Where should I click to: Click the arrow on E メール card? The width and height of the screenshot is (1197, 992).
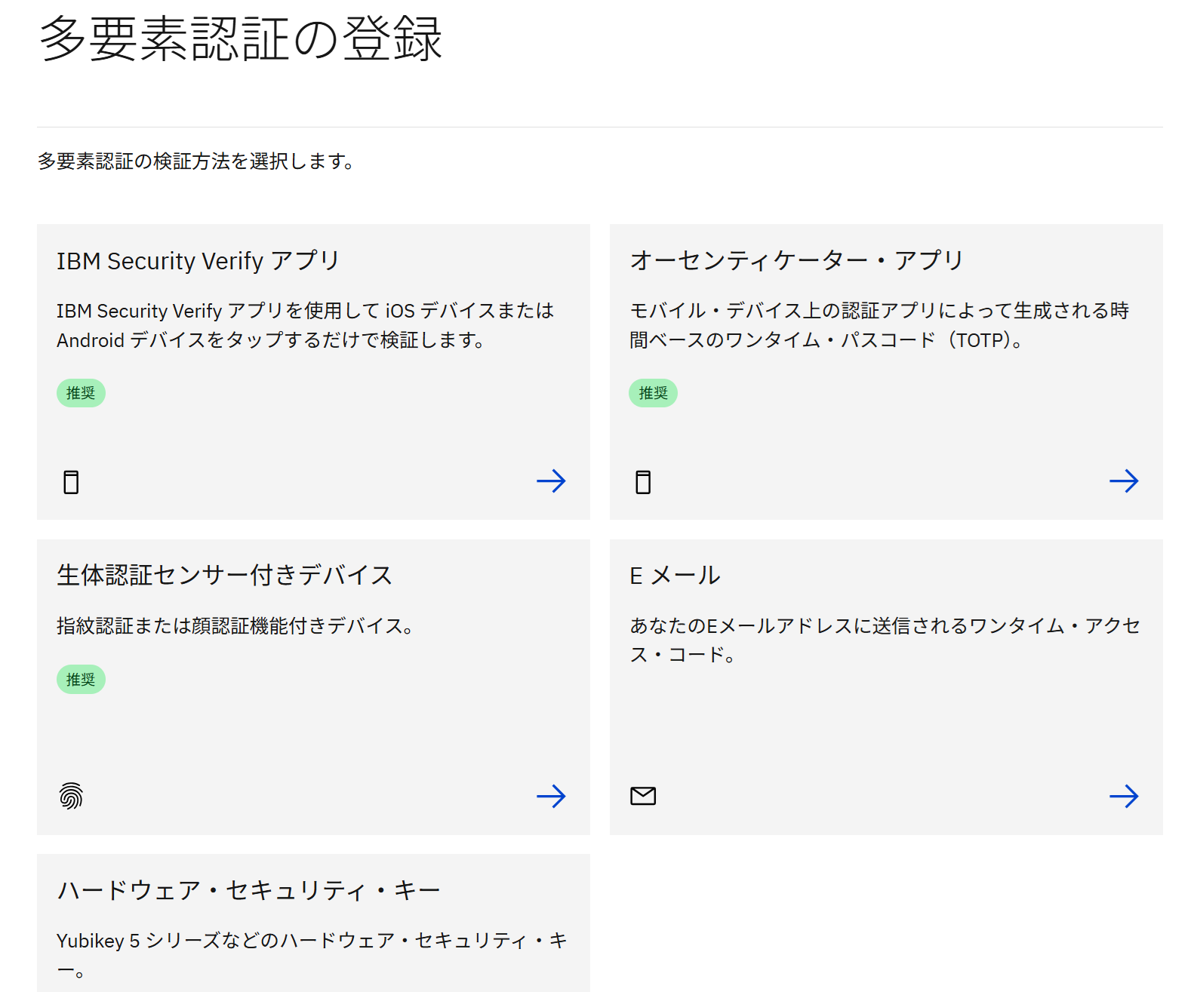tap(1124, 796)
